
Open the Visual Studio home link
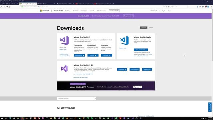tap(59, 11)
